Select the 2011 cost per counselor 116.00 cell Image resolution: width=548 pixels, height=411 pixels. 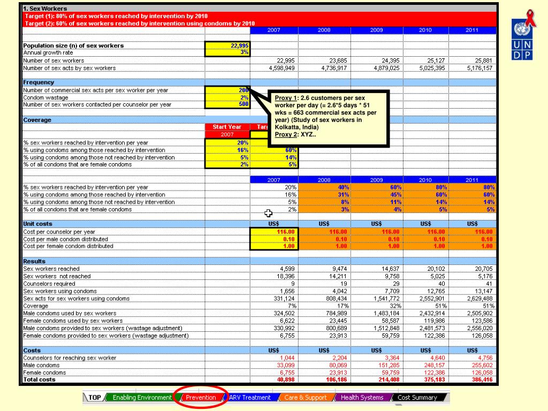(473, 232)
